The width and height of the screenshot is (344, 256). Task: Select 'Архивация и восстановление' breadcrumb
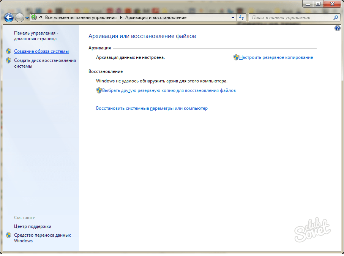(x=156, y=17)
